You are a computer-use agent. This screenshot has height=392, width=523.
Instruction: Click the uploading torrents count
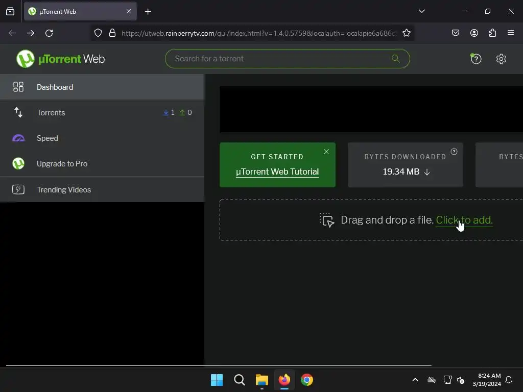(186, 112)
